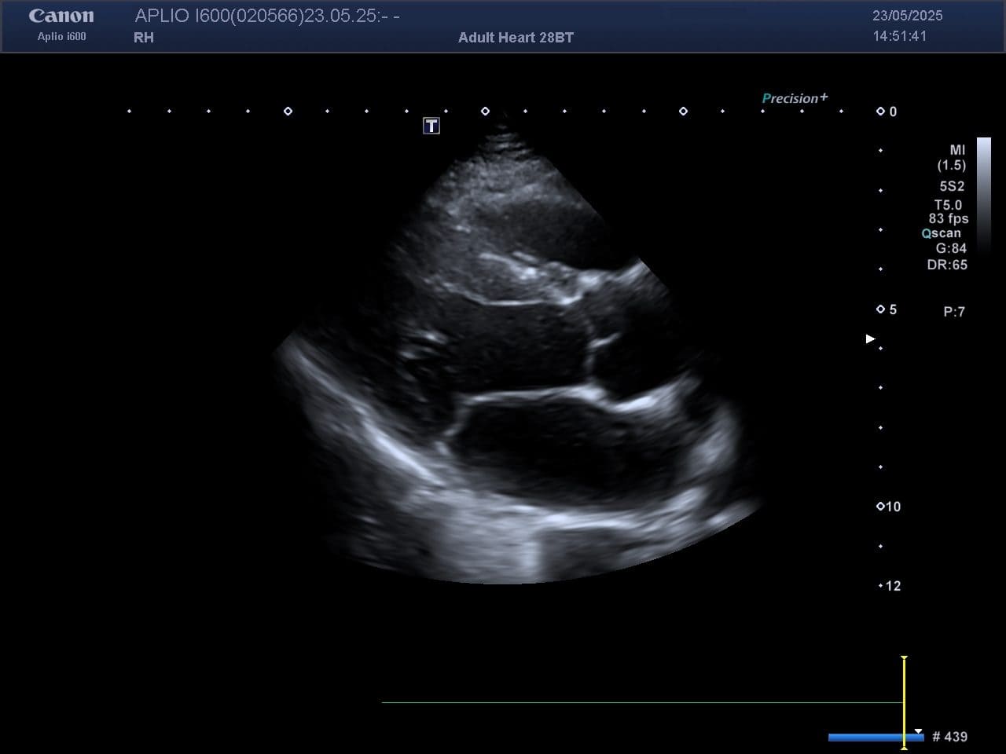Click the 0 cm depth scale diamond marker
This screenshot has width=1006, height=754.
tap(880, 112)
